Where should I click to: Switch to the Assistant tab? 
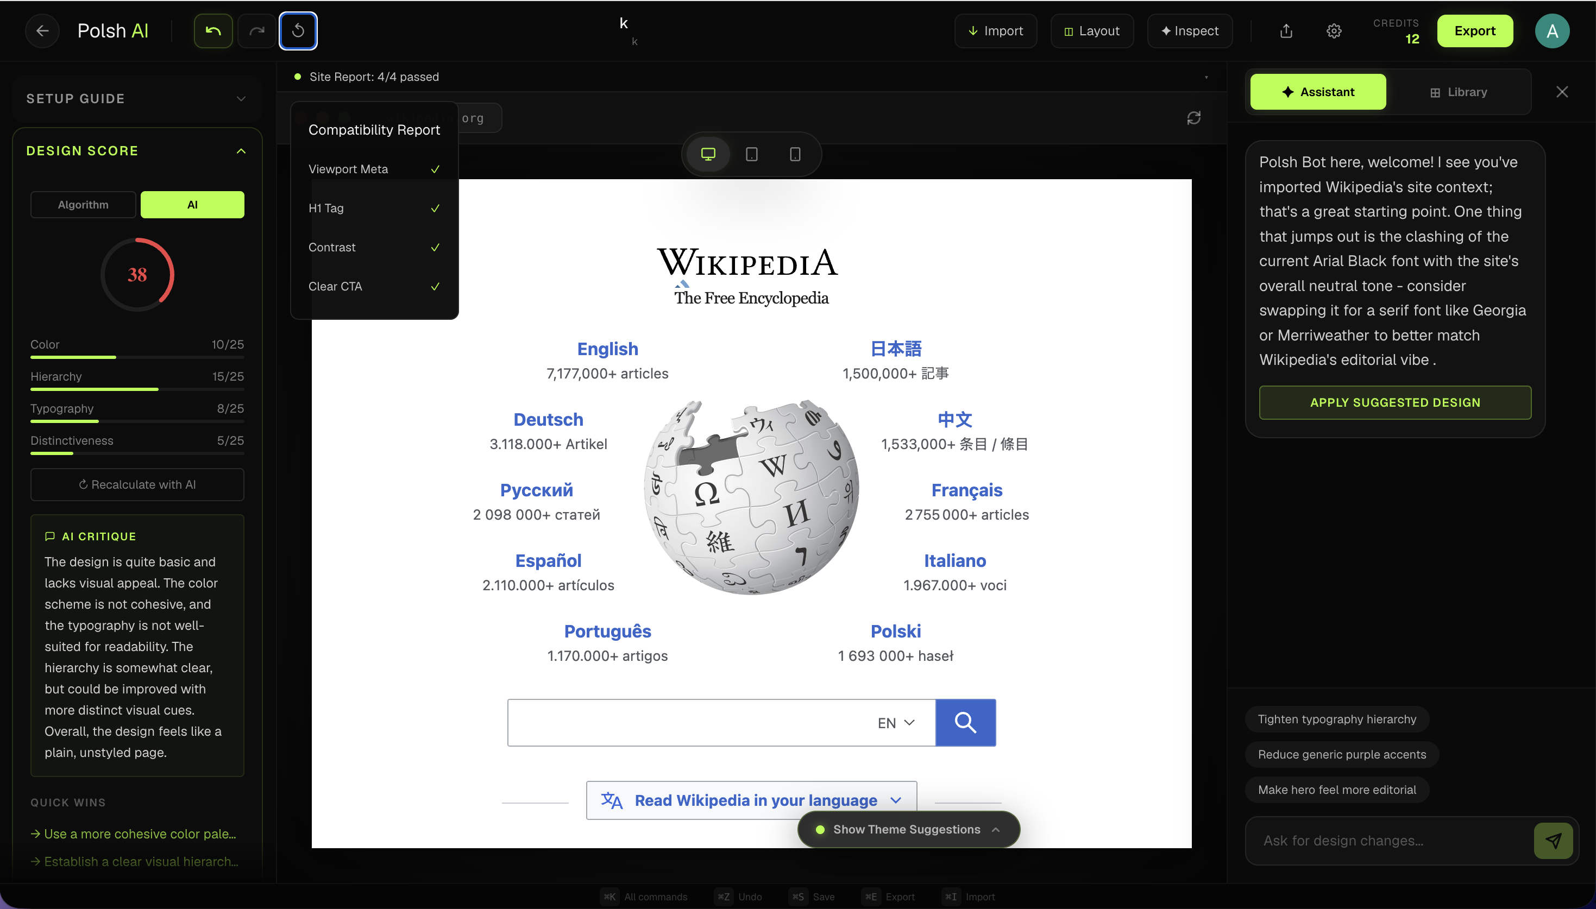coord(1318,92)
